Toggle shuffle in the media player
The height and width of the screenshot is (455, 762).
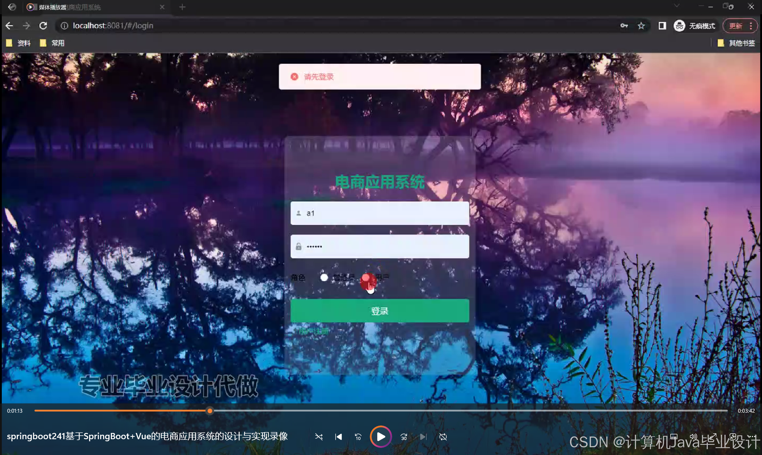pos(319,437)
